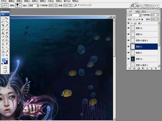Select the Magic Wand tool
This screenshot has height=121, width=162.
[7, 22]
